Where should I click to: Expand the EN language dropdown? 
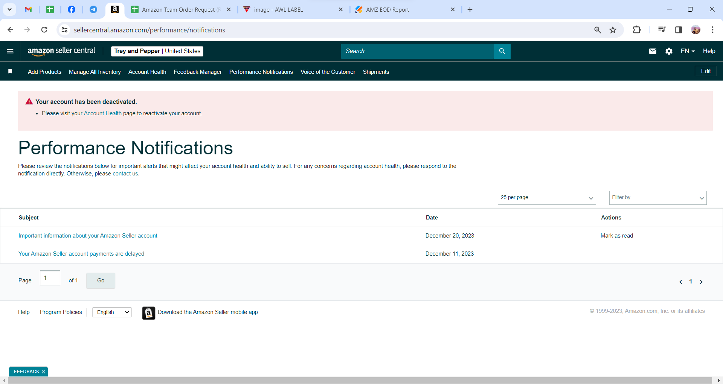coord(688,51)
